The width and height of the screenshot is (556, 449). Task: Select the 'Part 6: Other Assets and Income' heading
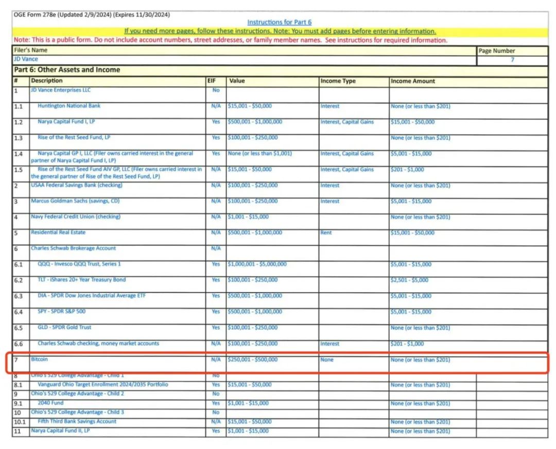pyautogui.click(x=67, y=70)
